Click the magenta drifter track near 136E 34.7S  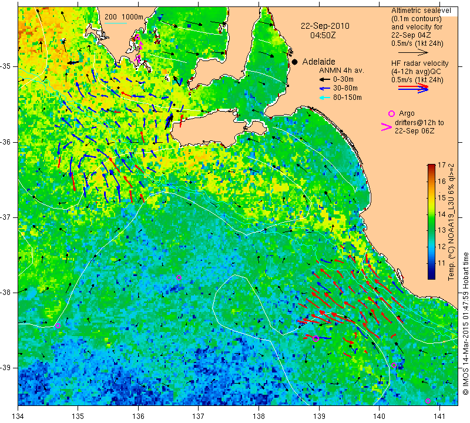coord(139,48)
